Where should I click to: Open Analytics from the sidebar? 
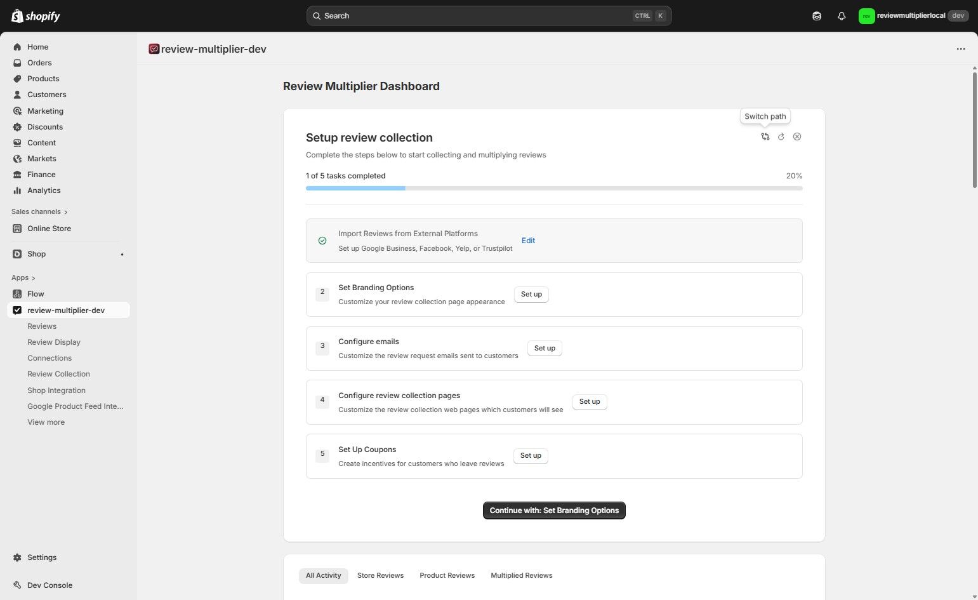[x=44, y=190]
